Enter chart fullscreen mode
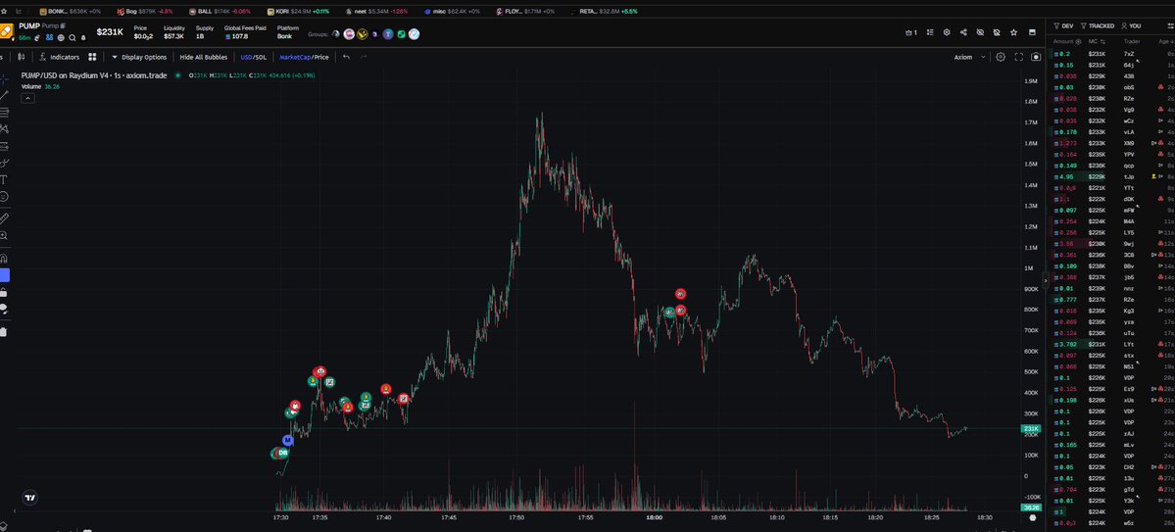 [1018, 57]
